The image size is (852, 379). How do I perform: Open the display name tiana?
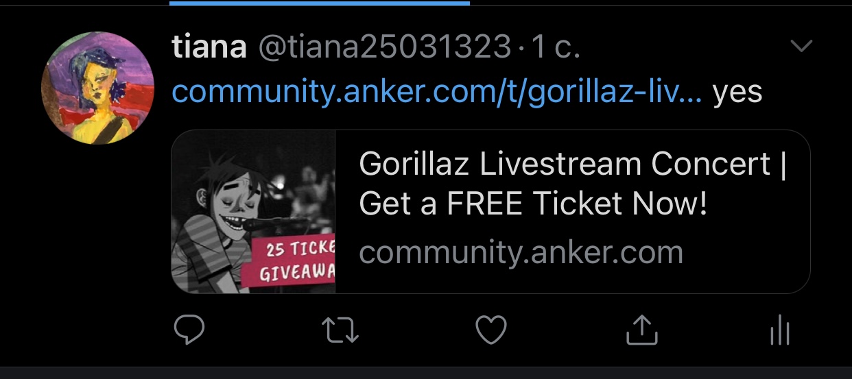(209, 47)
